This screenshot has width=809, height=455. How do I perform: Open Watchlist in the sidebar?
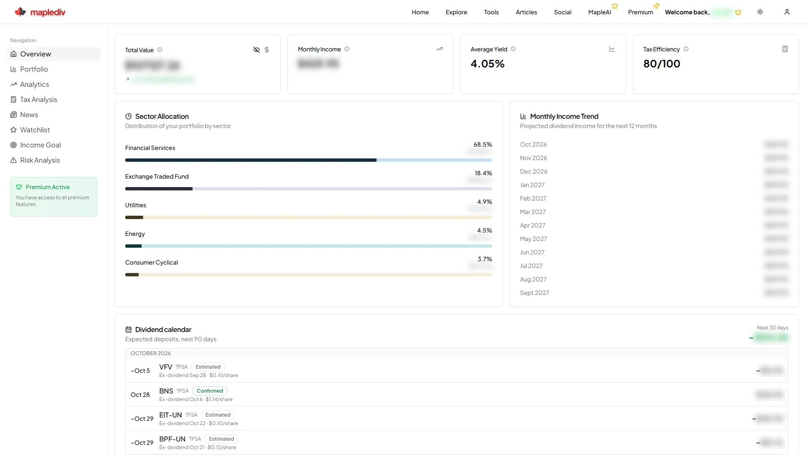[x=54, y=130]
